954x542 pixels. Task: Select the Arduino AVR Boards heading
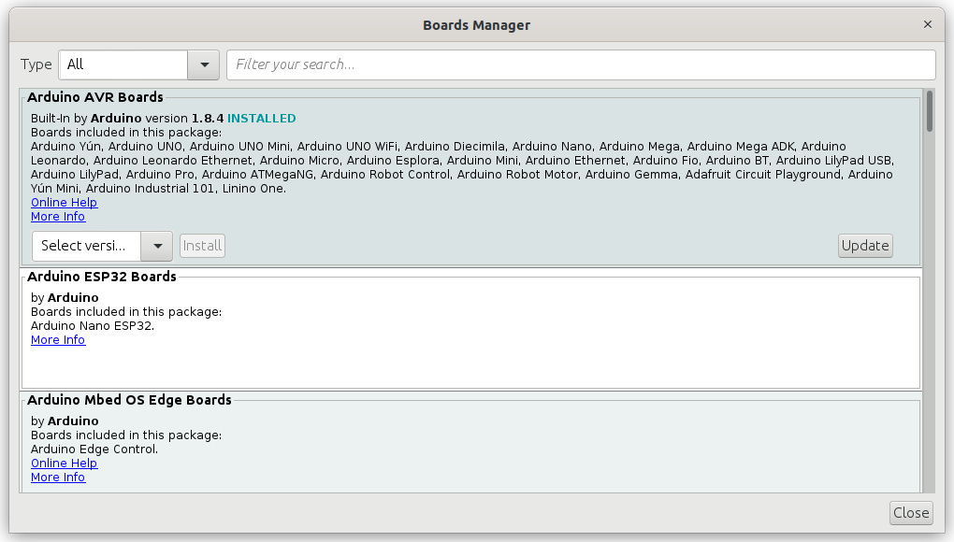point(94,97)
